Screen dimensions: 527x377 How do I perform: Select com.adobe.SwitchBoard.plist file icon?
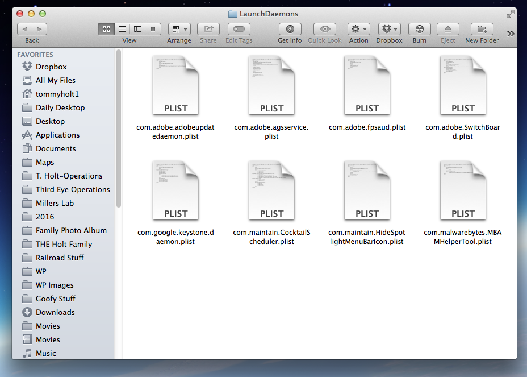pyautogui.click(x=463, y=85)
